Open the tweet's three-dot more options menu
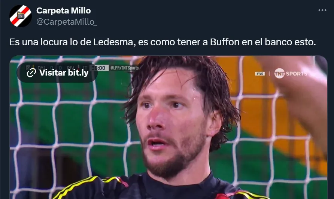 point(322,10)
